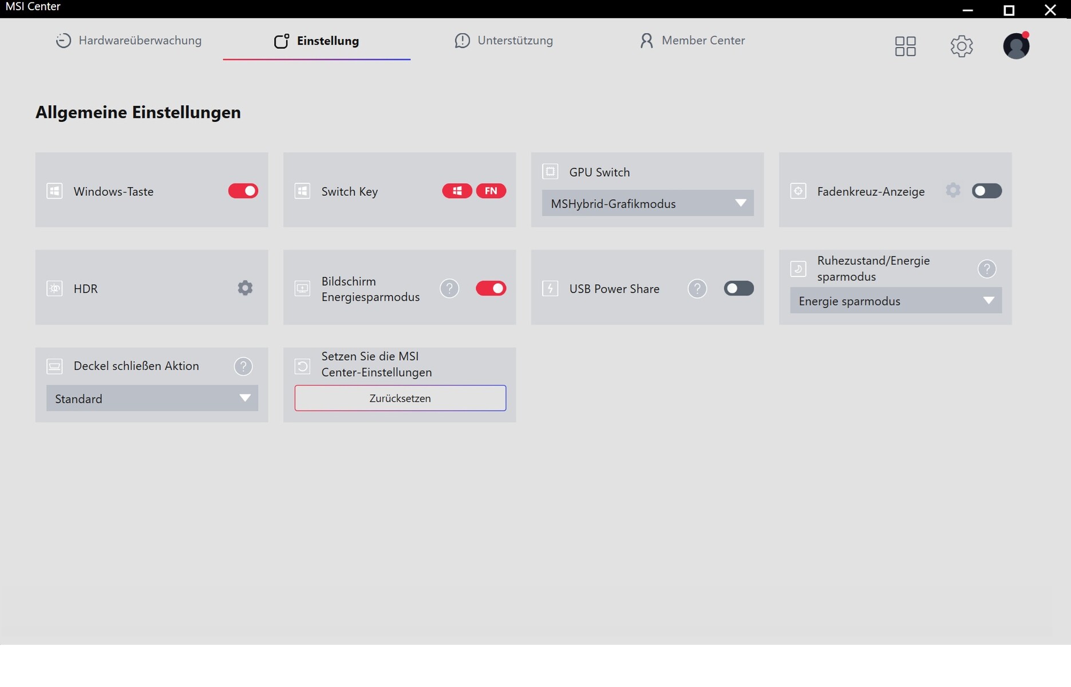
Task: Show help for Deckel schließen Aktion
Action: 243,366
